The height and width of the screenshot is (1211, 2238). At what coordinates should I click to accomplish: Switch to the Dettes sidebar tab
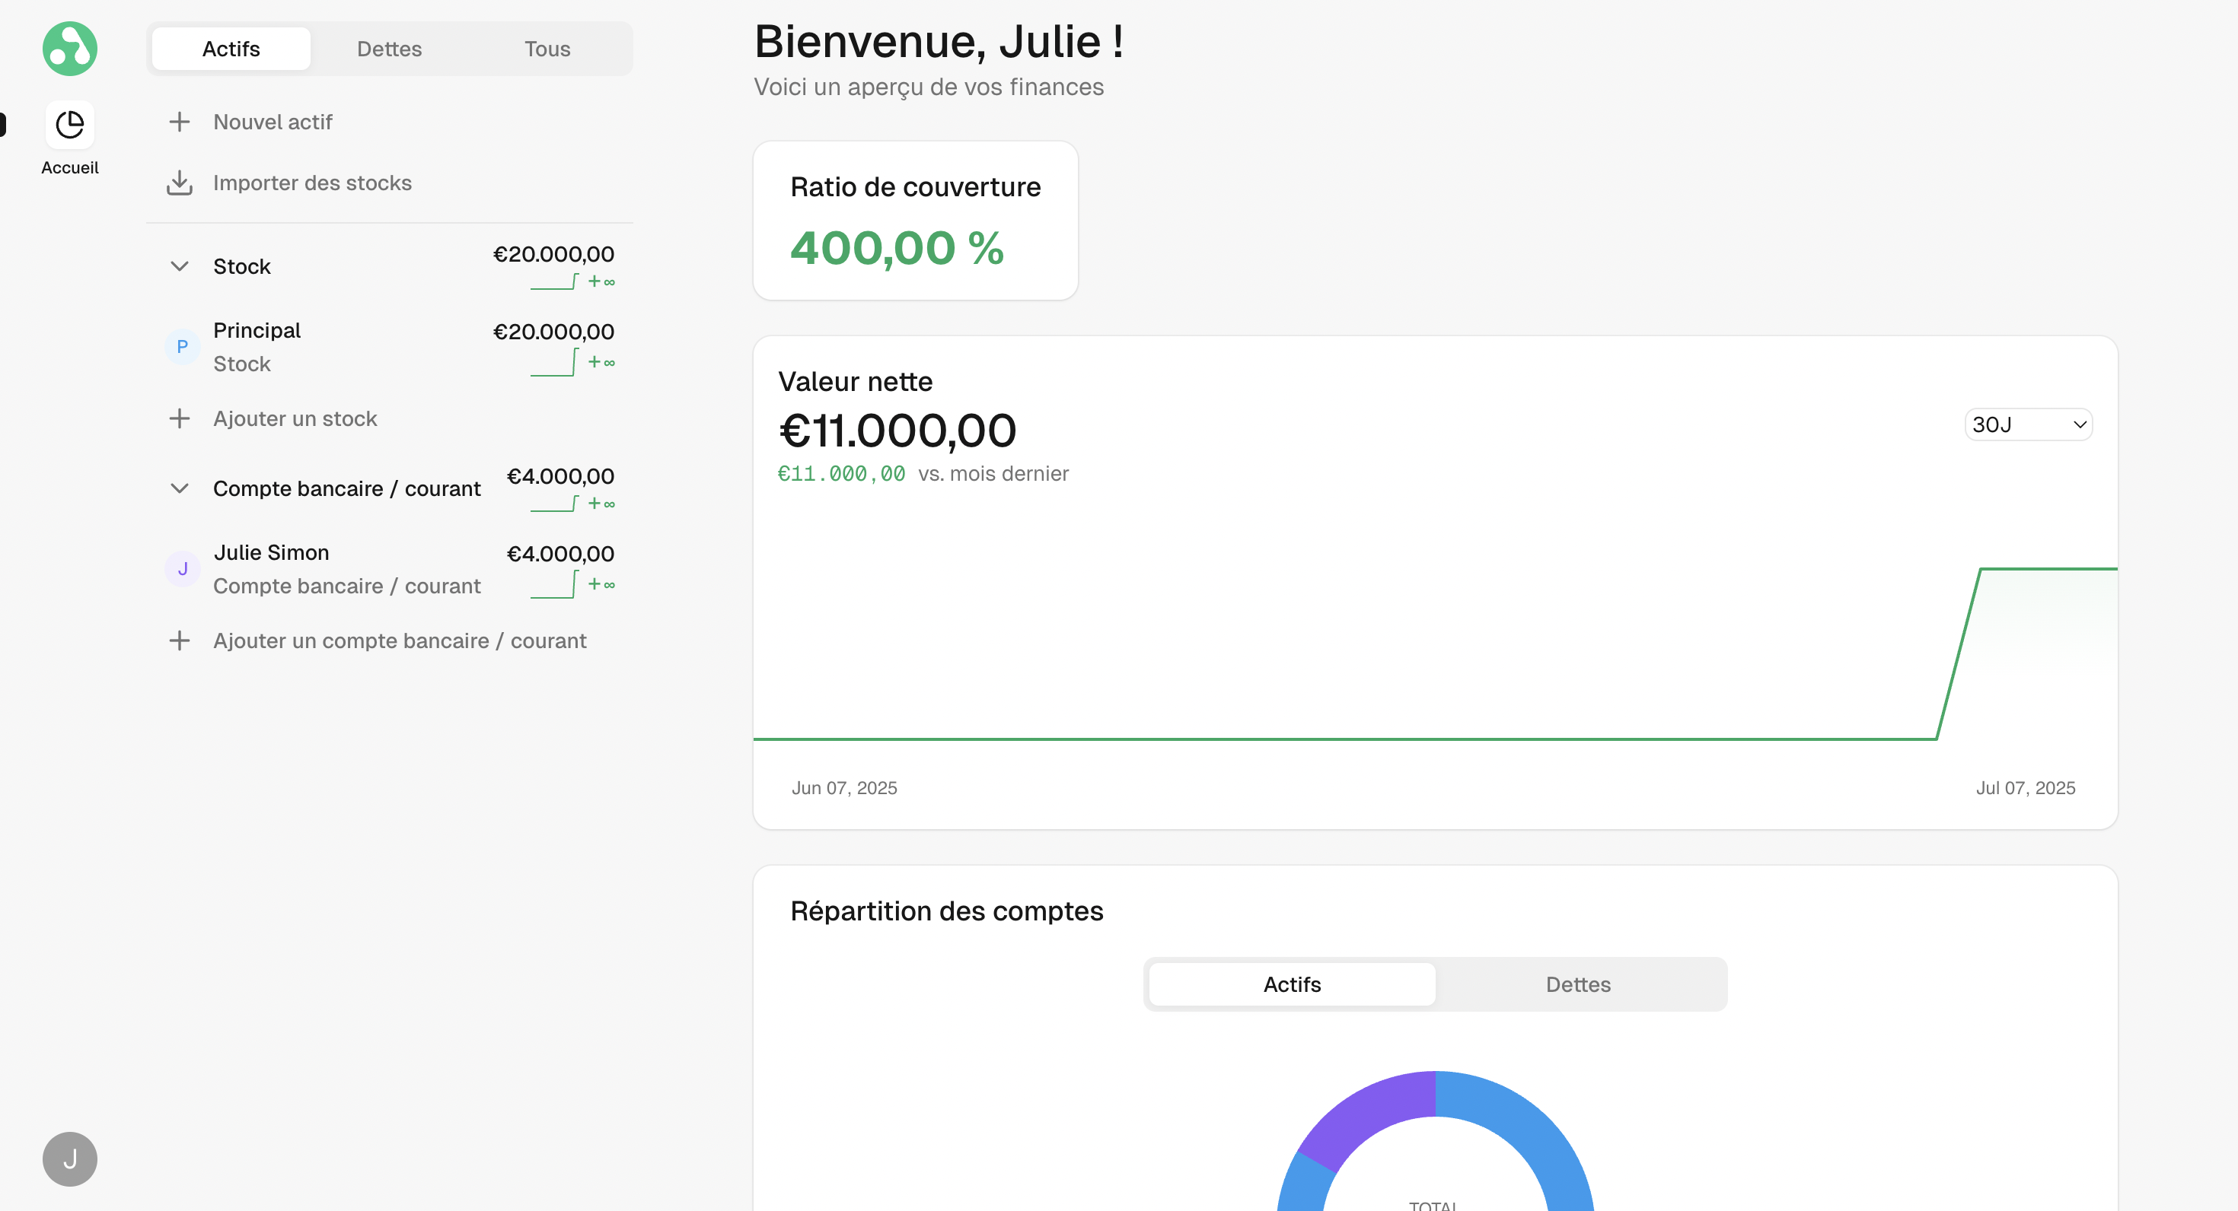pyautogui.click(x=389, y=49)
